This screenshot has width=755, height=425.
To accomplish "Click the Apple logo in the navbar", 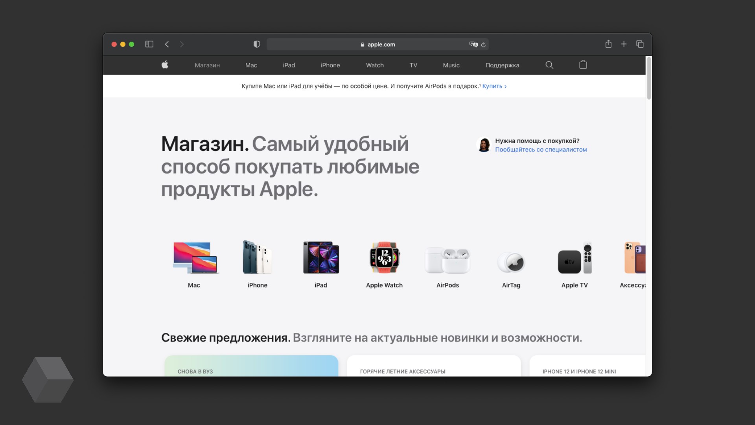I will tap(165, 65).
